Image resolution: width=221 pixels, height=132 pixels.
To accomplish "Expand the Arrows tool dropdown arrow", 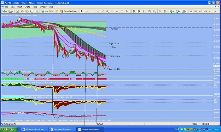I will click(129, 11).
